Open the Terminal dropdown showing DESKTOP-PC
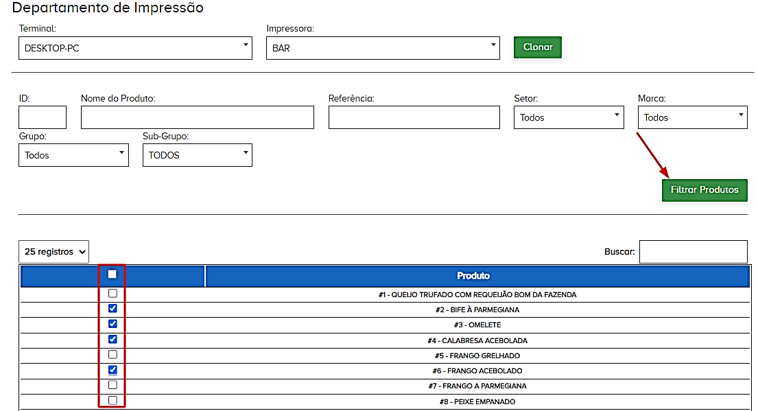Viewport: 758px width, 411px height. click(135, 49)
